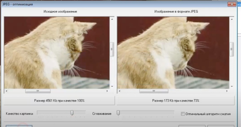The width and height of the screenshot is (241, 127).
Task: Click the source image scroll-left arrow
Action: pos(6,91)
